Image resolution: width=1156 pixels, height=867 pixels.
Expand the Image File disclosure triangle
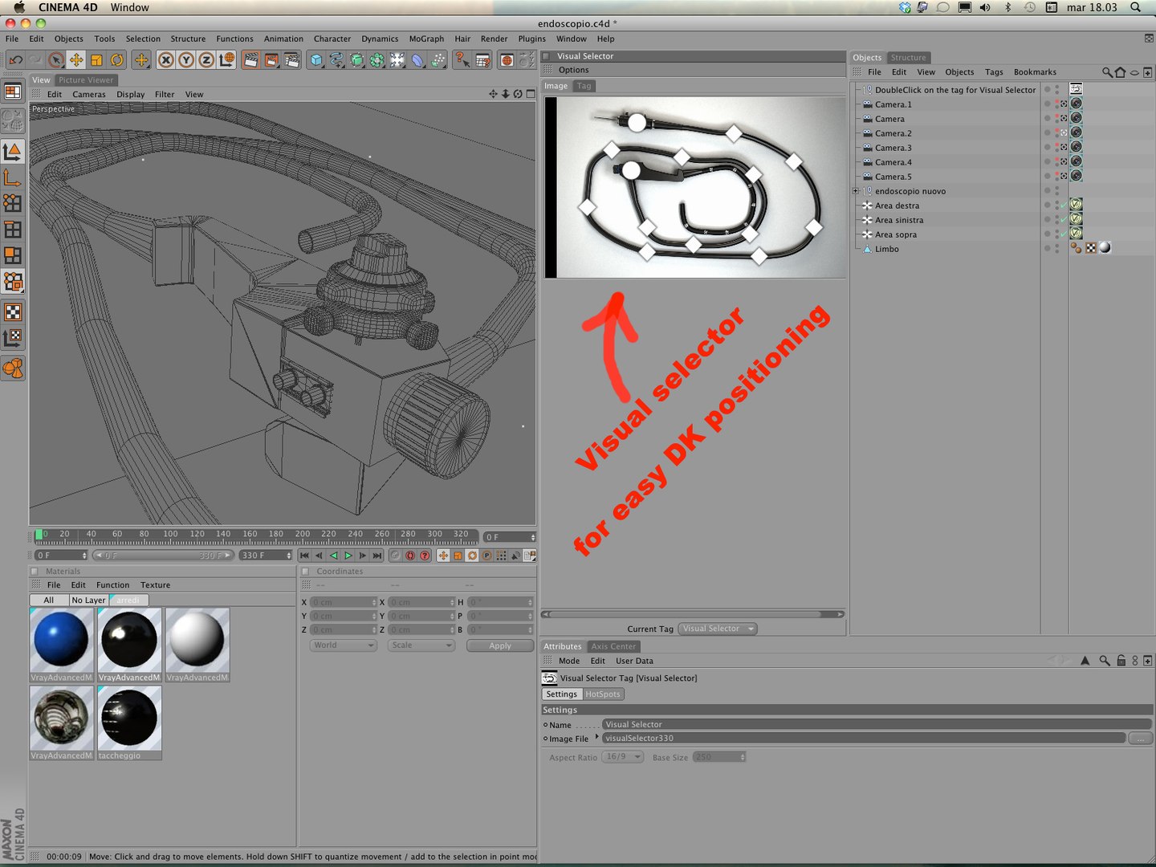(596, 737)
